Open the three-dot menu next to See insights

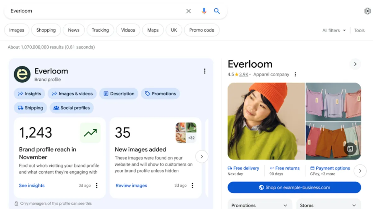click(97, 185)
